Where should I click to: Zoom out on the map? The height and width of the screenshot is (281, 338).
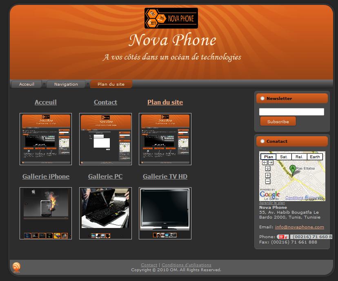tap(268, 181)
